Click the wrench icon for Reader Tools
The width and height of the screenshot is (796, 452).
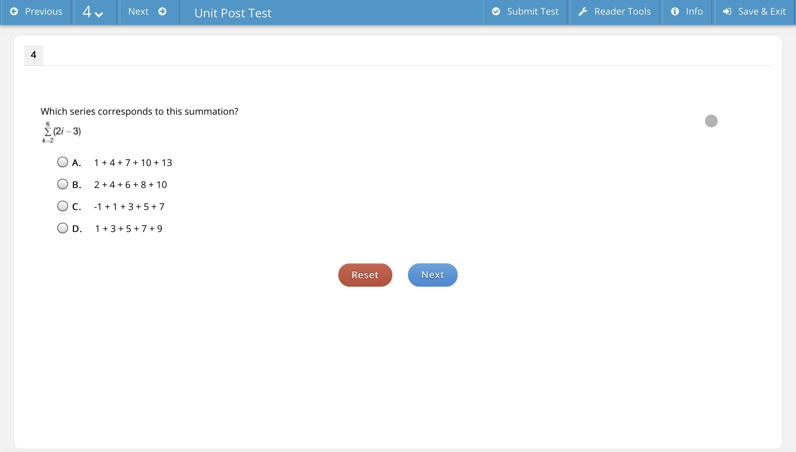[x=583, y=12]
